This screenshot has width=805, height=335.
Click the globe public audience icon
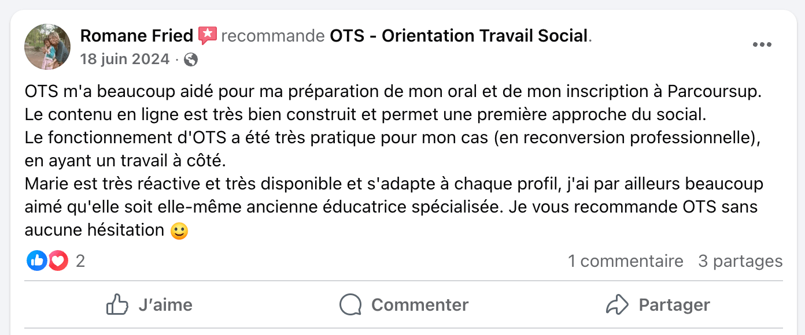tap(190, 59)
